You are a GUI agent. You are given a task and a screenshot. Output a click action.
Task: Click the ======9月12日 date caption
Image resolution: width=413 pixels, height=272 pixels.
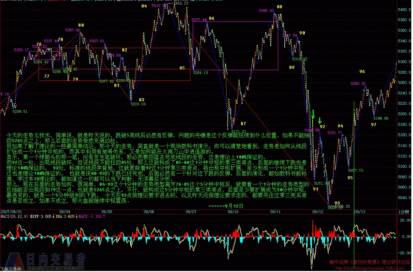click(x=226, y=206)
